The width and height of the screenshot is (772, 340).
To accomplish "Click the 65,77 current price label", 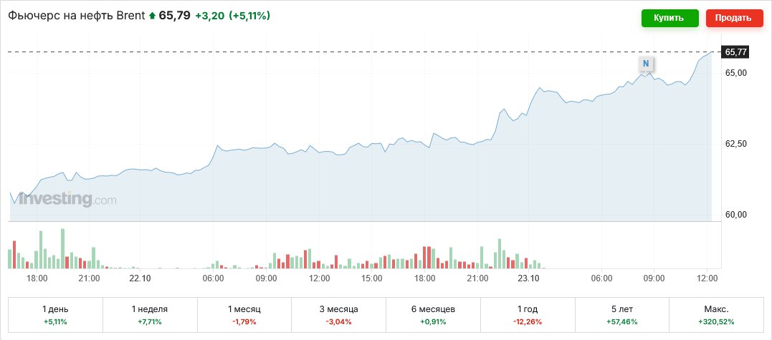I will [736, 52].
